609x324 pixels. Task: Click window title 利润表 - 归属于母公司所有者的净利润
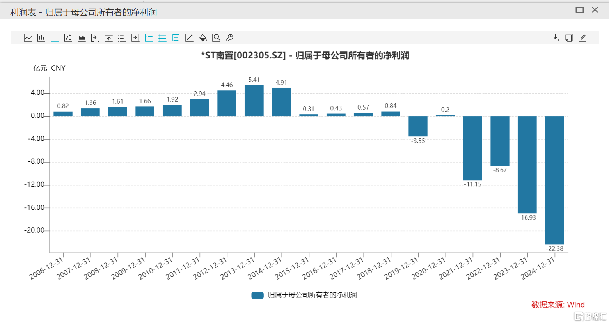tap(83, 12)
